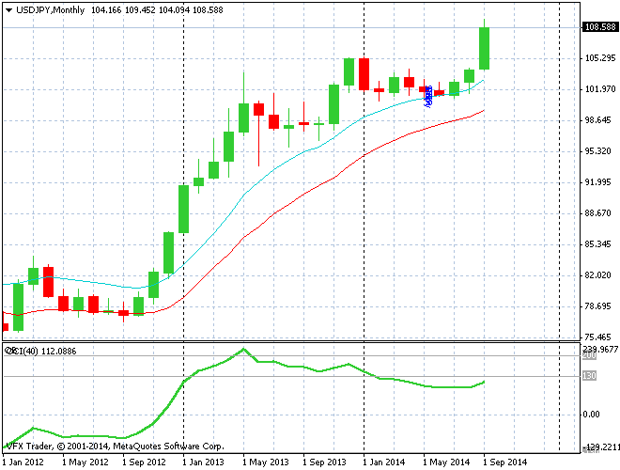Click the blue vertical text marker on chart
The image size is (620, 470).
[429, 95]
